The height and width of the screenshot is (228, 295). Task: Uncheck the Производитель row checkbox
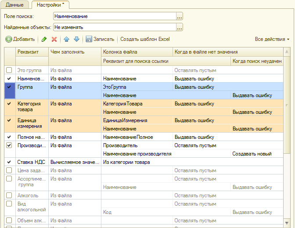[9, 145]
